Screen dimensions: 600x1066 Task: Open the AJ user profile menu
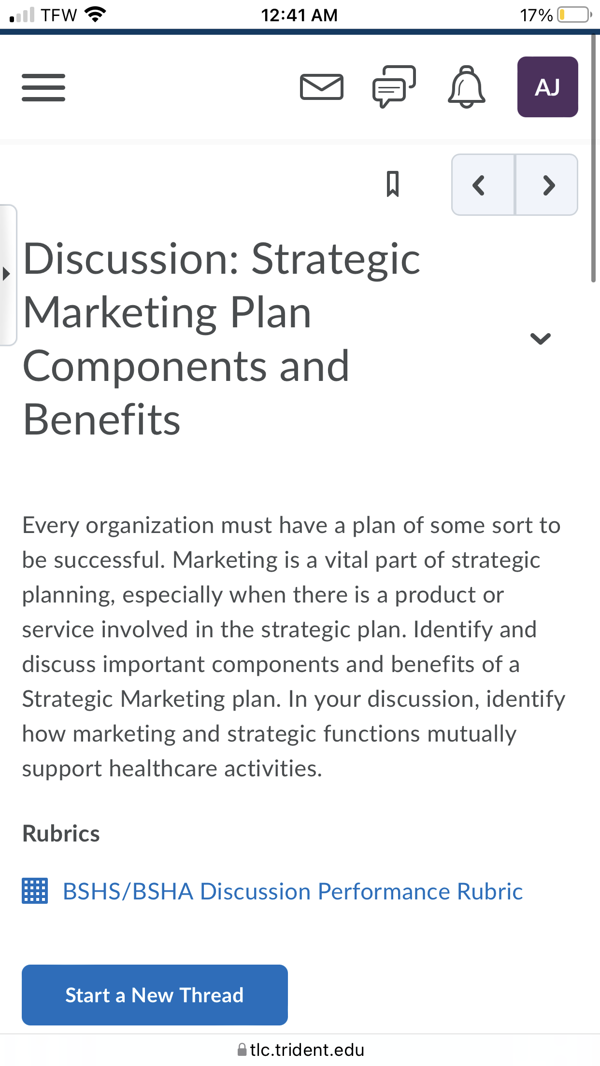point(548,87)
